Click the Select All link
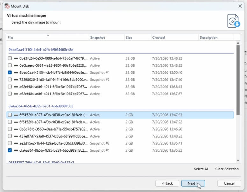Screen dimensions: 247x192 (x=201, y=169)
